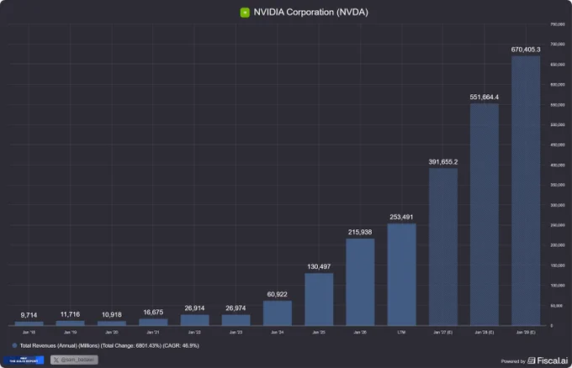Click the 10,918 value label

(x=112, y=314)
